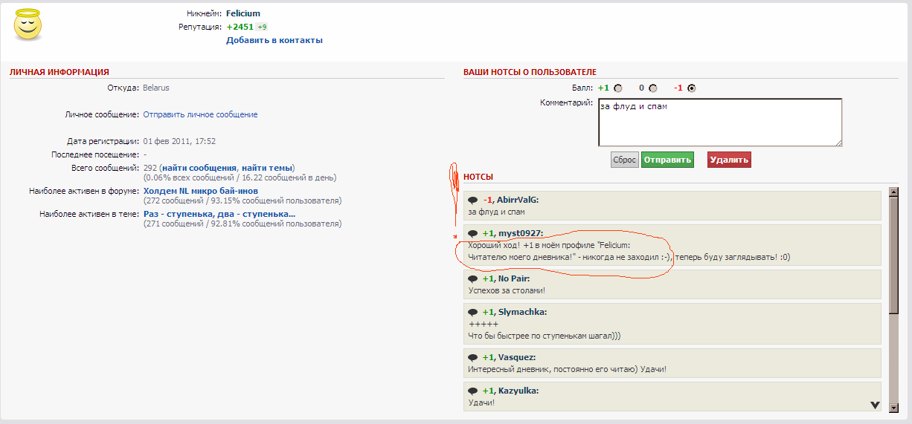Click speech bubble icon next to AbirrValG
The image size is (912, 424).
pyautogui.click(x=472, y=200)
